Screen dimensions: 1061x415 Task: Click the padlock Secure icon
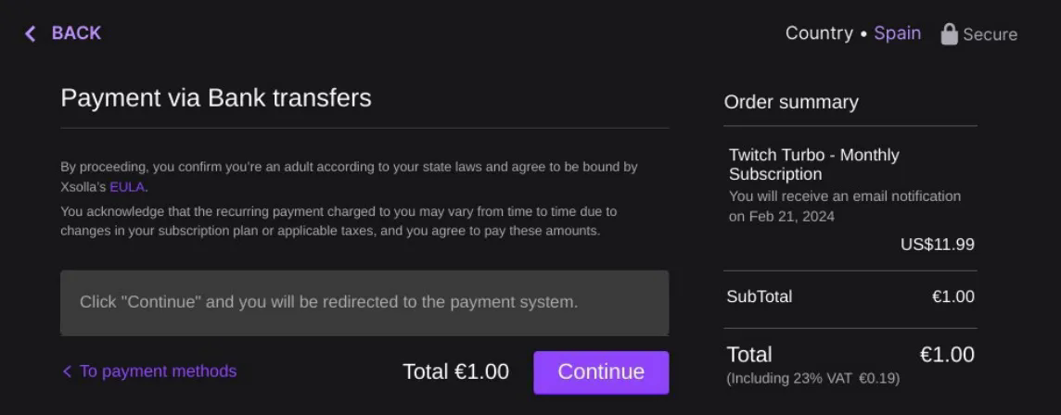[949, 34]
